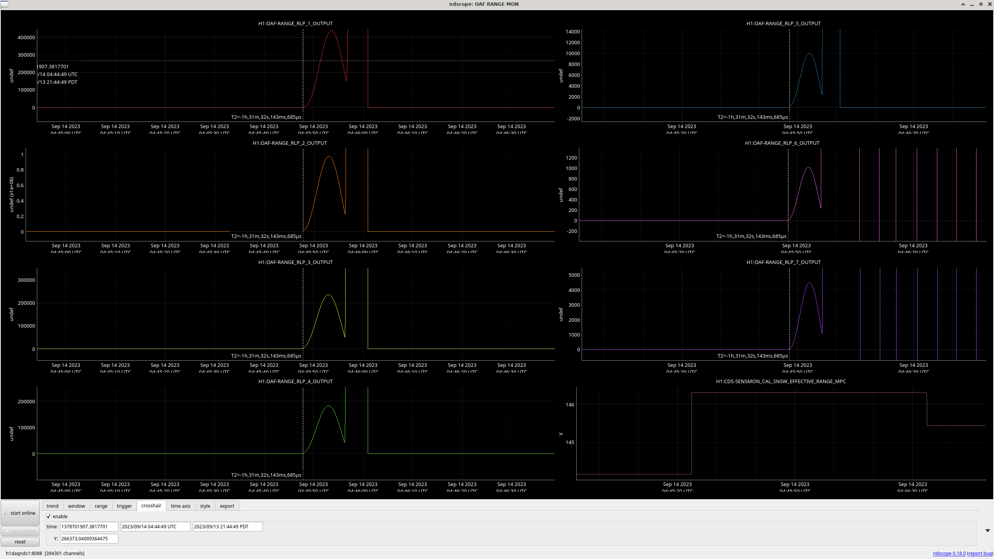Click the H1:OAF-RANGE_RLP_3_OUTPUT plot title

(295, 262)
